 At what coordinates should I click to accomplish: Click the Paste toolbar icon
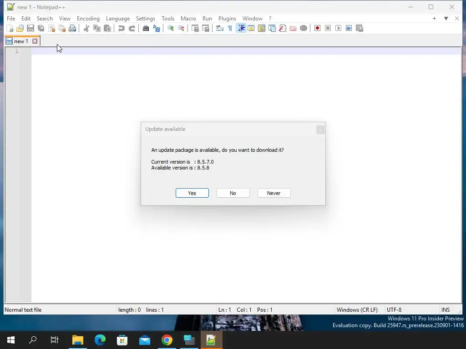point(107,28)
